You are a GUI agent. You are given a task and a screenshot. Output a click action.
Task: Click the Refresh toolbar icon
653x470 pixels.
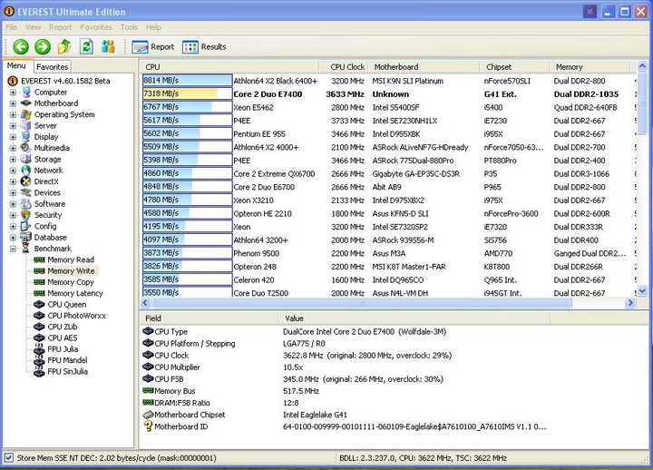pos(86,46)
